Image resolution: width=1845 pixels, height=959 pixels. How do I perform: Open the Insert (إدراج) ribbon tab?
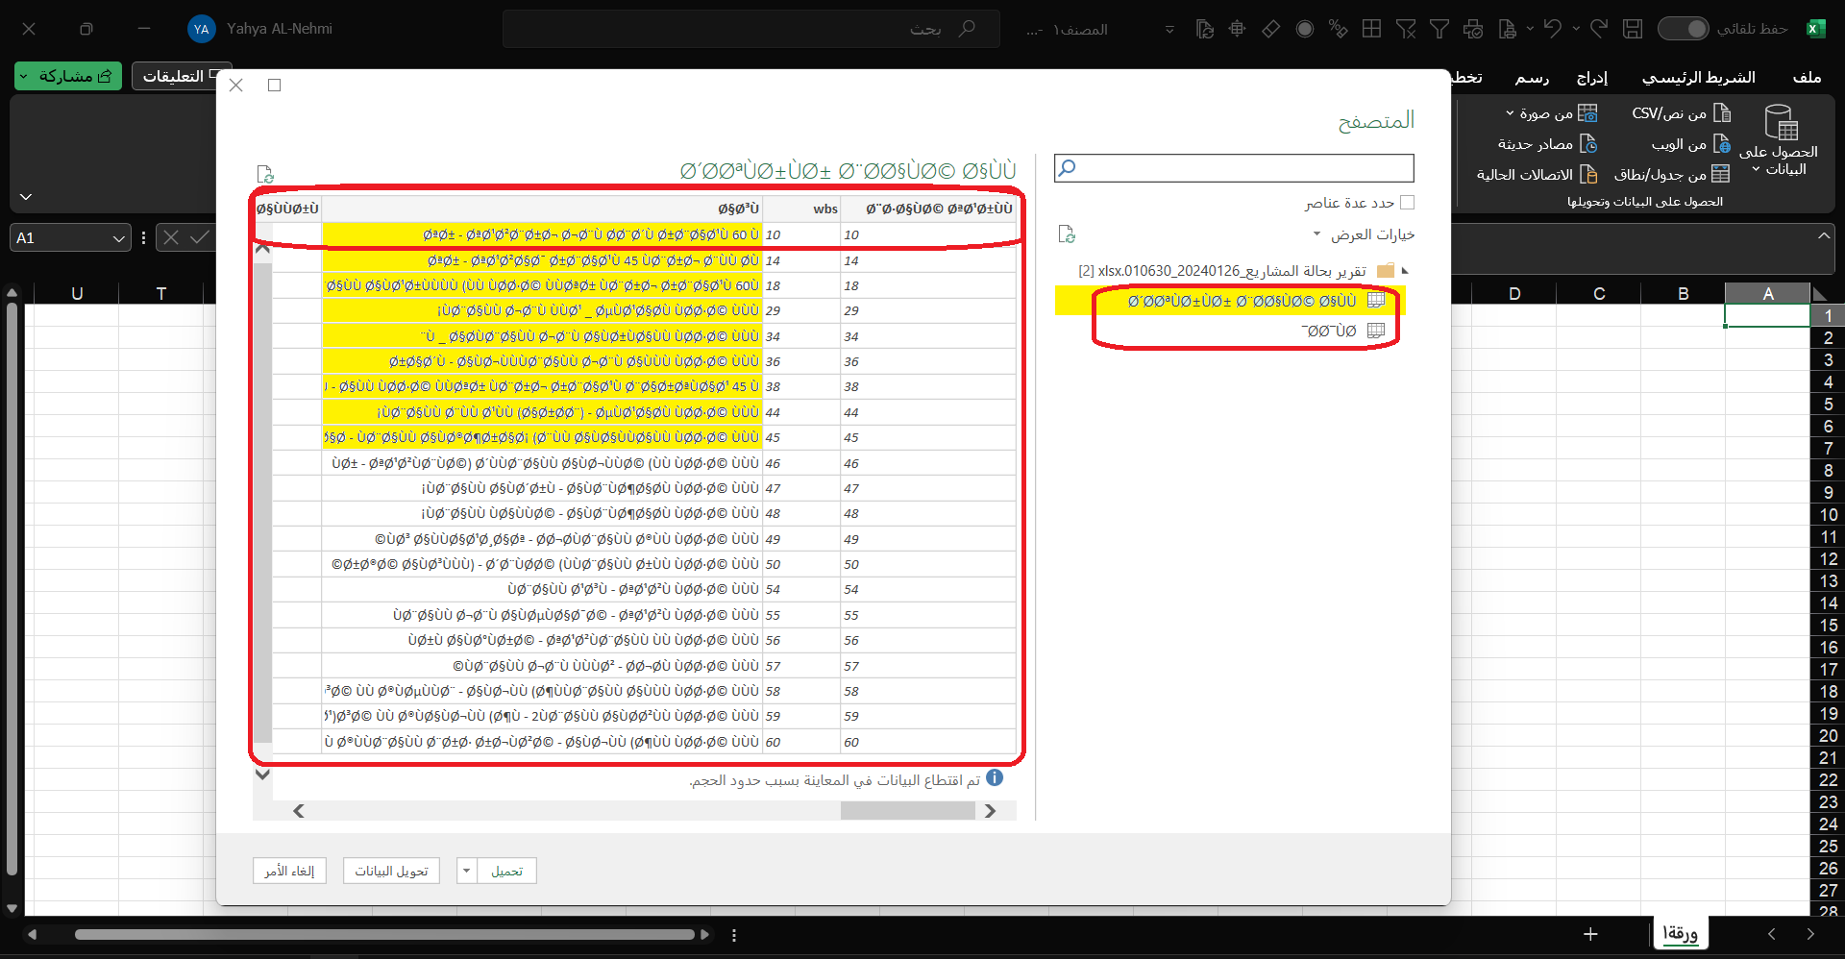1591,77
